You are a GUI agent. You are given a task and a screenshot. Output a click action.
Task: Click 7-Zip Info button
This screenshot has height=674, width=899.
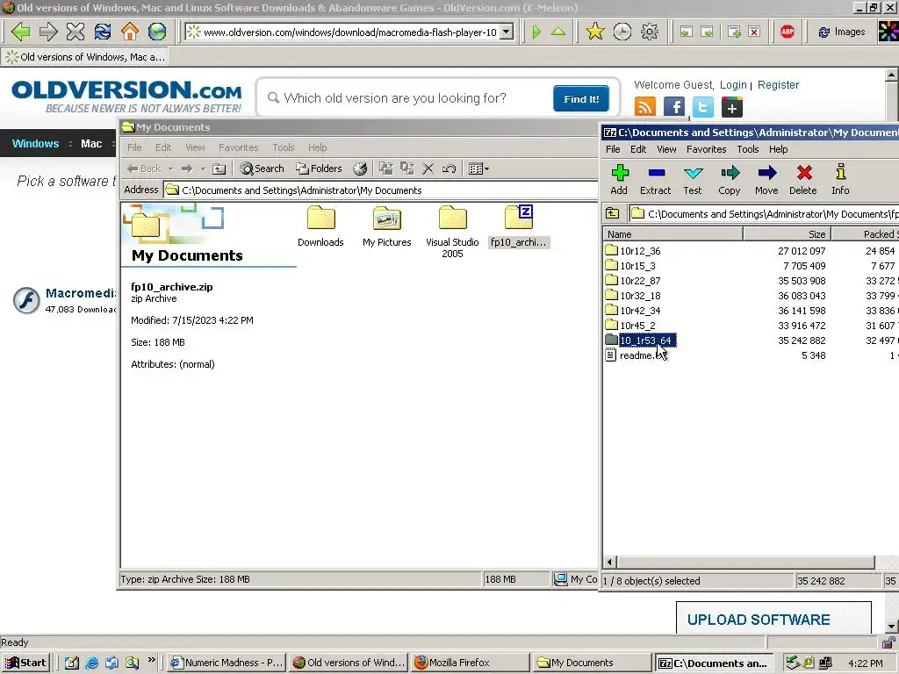840,179
